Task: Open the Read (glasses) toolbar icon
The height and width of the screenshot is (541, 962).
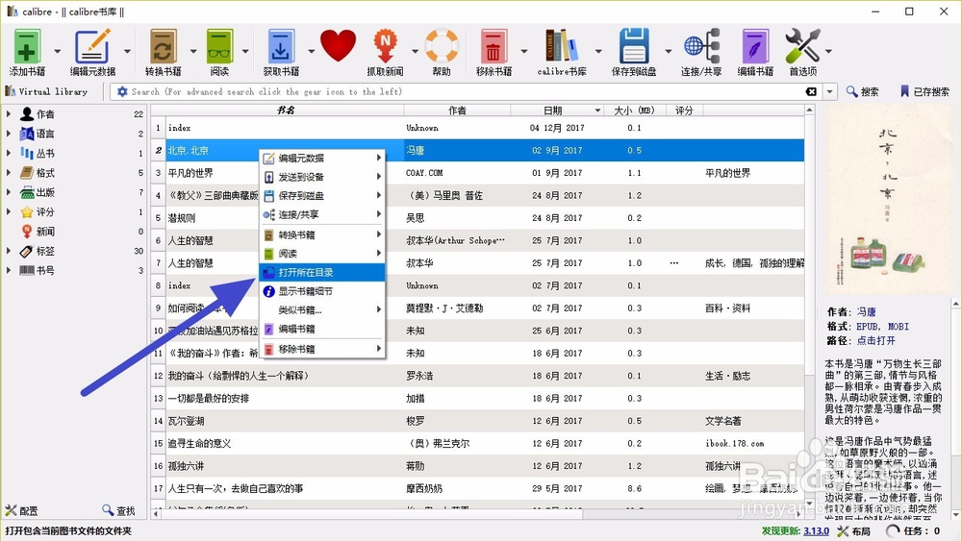Action: point(219,46)
